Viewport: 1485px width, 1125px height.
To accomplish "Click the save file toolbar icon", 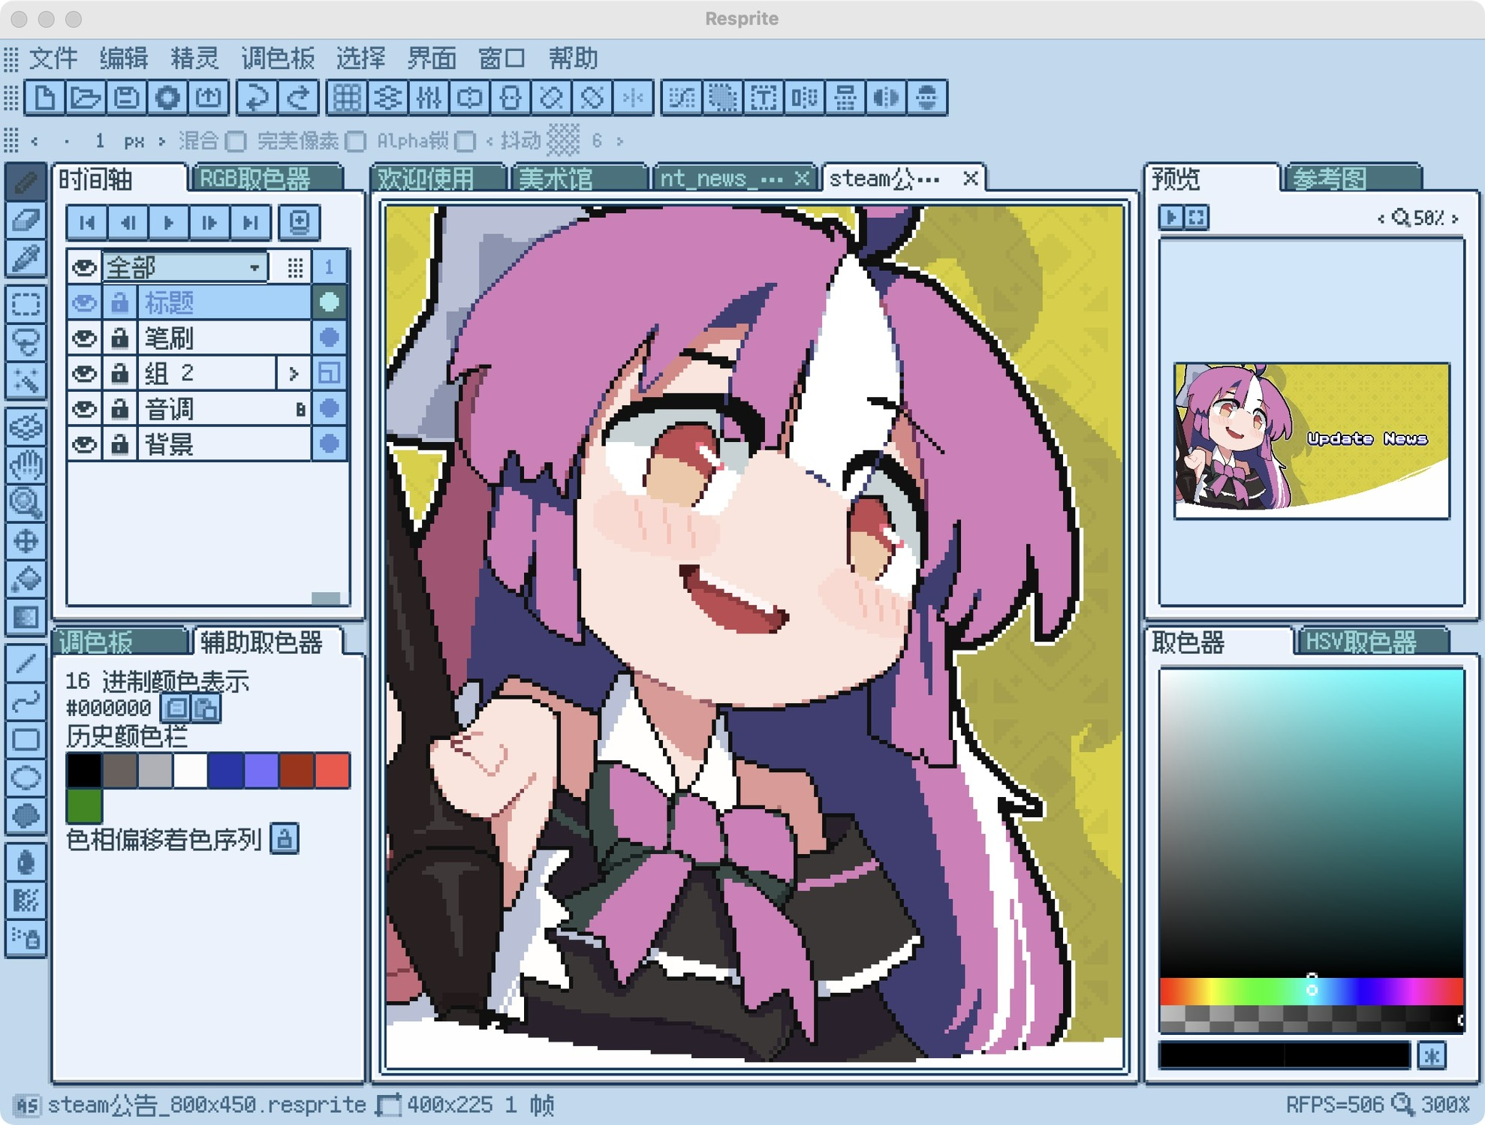I will coord(126,98).
